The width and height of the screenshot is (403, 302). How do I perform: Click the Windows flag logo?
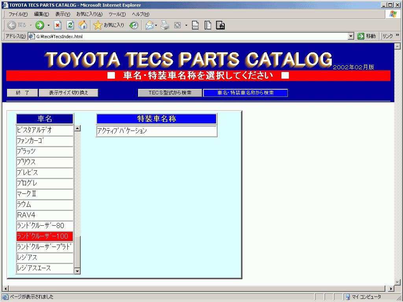(393, 14)
